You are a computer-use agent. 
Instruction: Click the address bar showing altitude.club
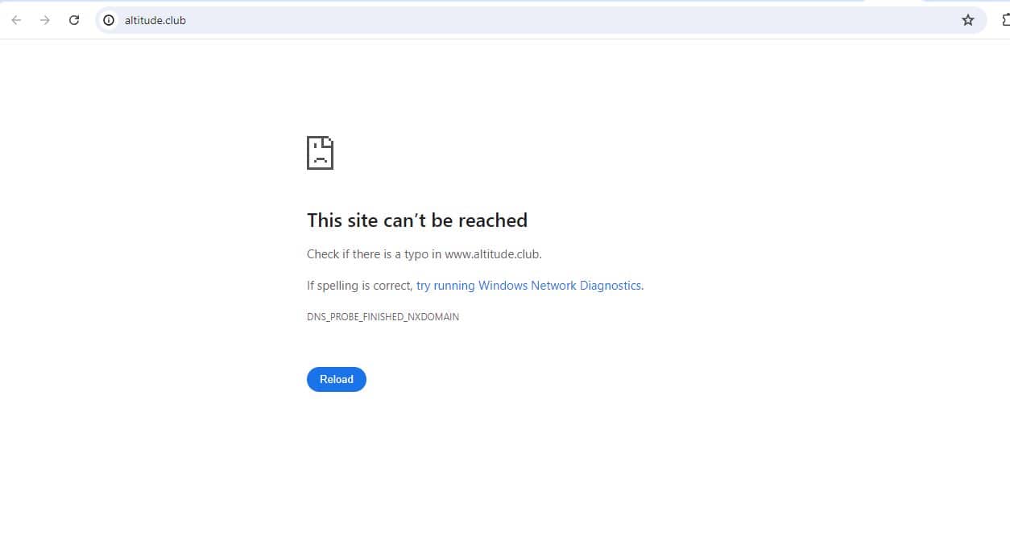tap(540, 20)
